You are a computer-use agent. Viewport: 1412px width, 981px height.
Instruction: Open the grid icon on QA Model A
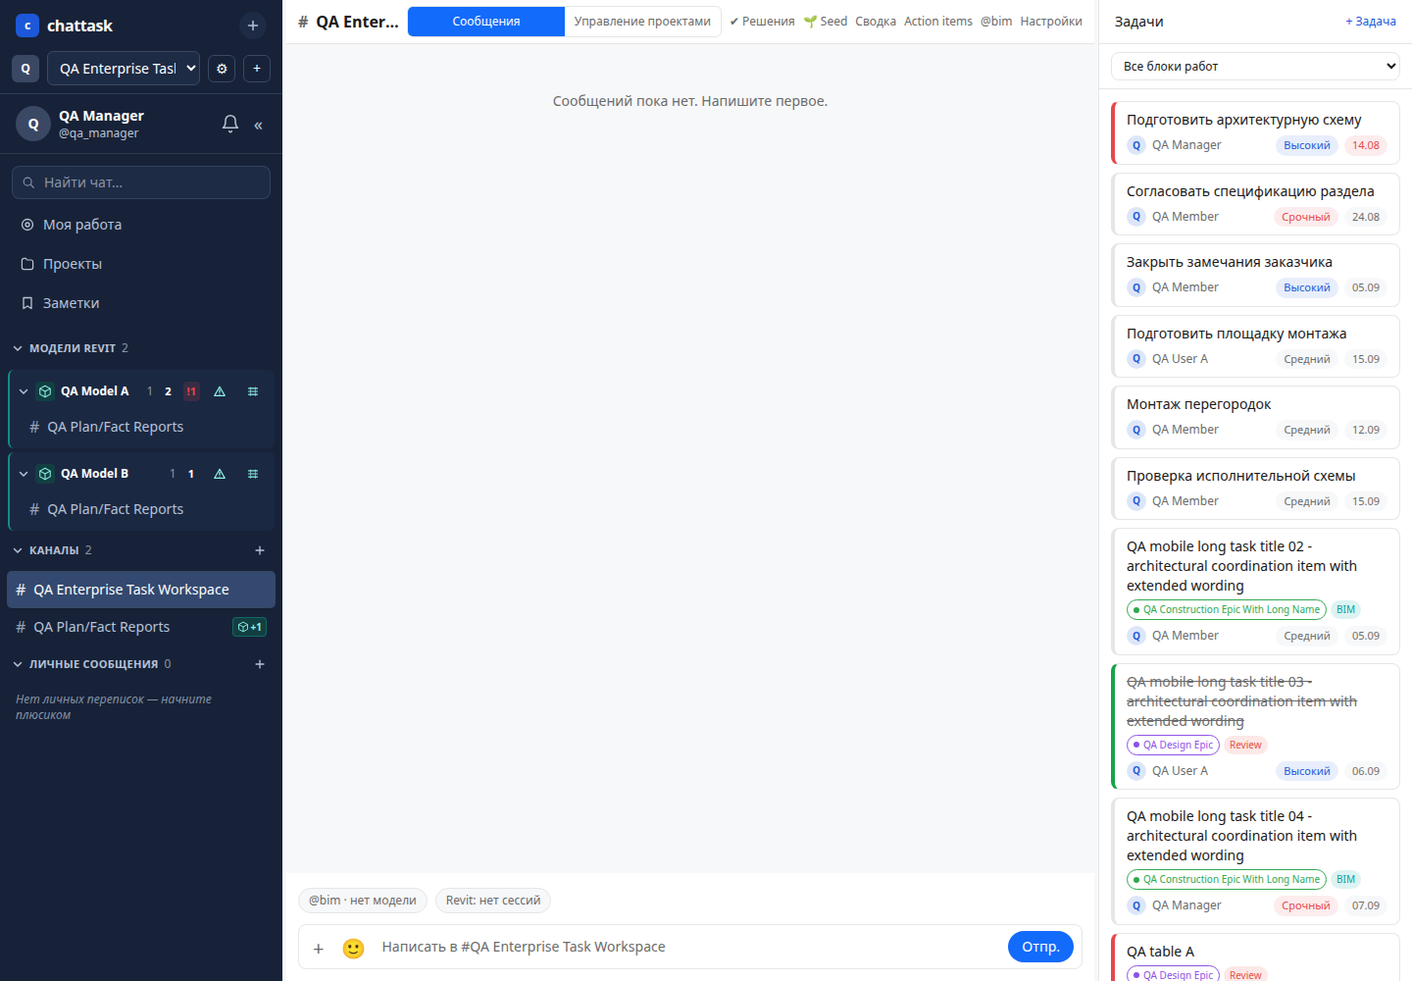(x=253, y=391)
